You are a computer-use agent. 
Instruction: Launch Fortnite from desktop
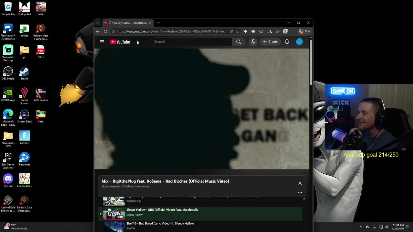coord(24,138)
